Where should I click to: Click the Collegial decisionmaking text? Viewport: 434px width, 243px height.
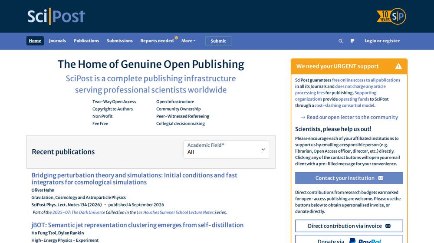coord(181,123)
